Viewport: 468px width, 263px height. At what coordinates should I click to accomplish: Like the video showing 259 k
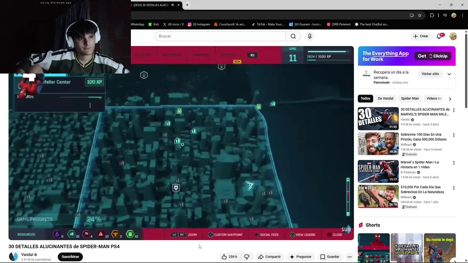coord(229,257)
